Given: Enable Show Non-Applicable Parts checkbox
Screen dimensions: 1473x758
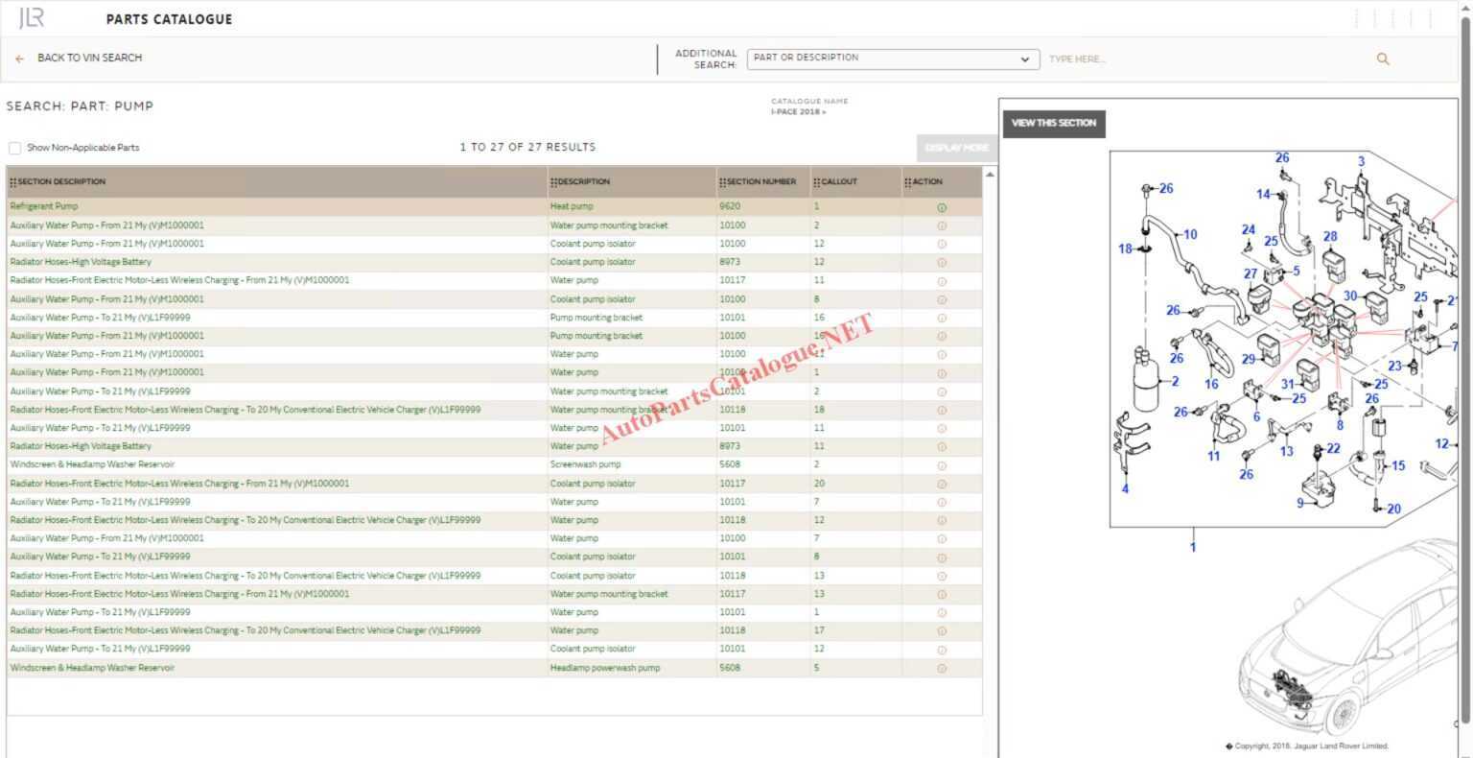Looking at the screenshot, I should [14, 148].
